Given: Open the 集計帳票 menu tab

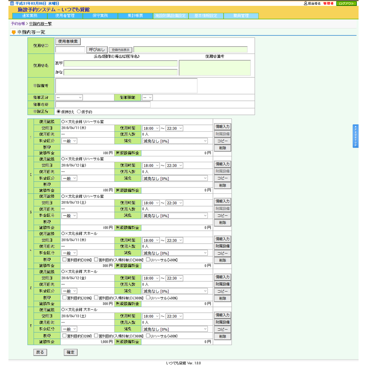Looking at the screenshot, I should click(135, 16).
